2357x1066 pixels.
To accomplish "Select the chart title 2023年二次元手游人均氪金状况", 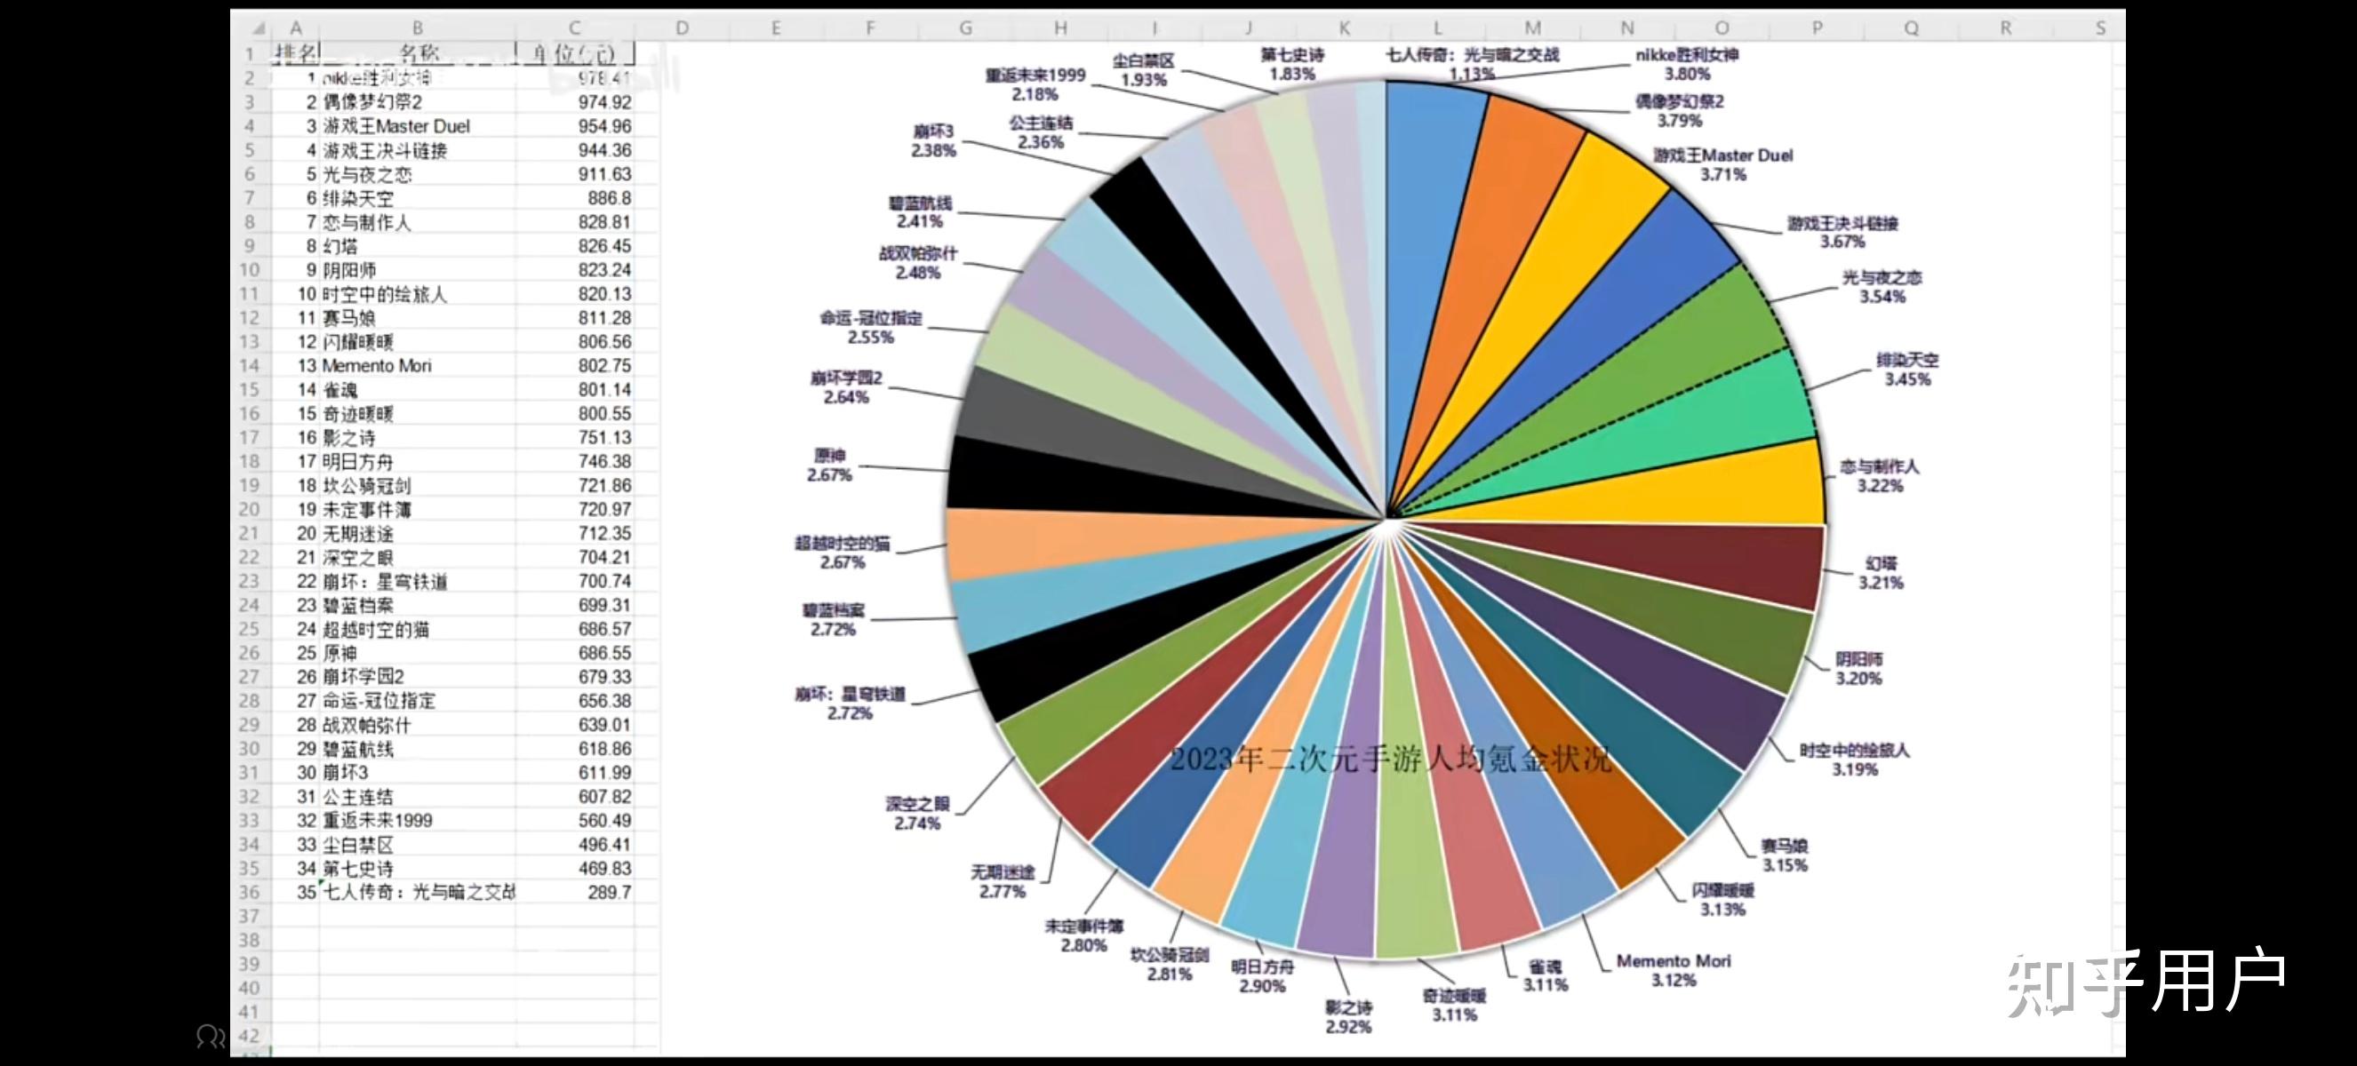I will [x=1391, y=759].
